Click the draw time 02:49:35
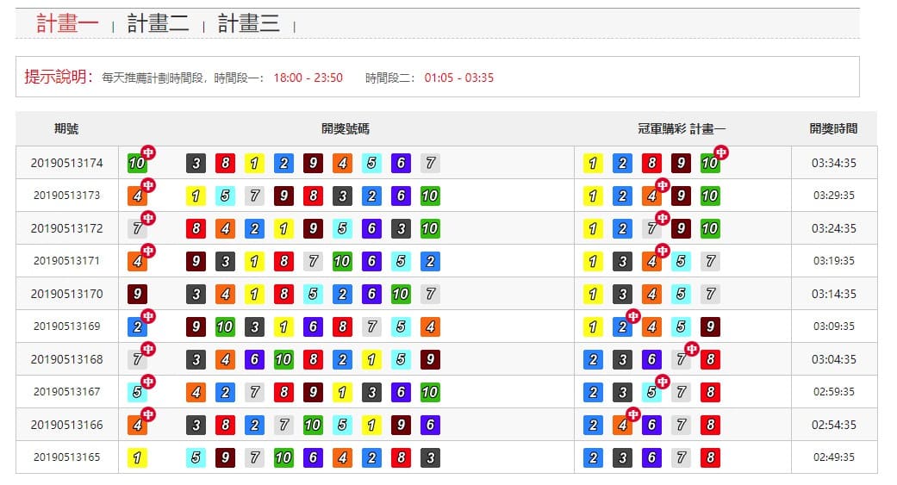897x485 pixels. (833, 457)
